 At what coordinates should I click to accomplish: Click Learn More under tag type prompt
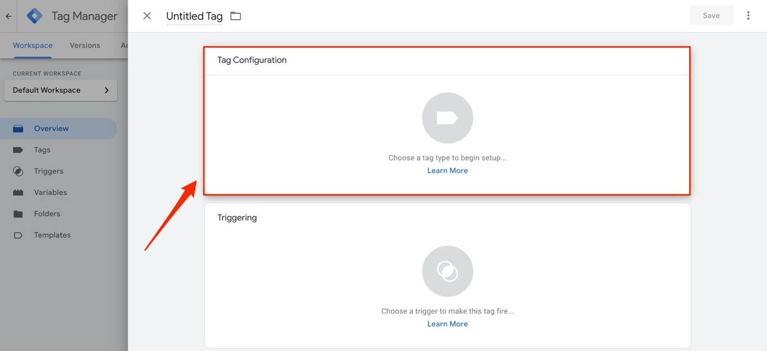448,170
